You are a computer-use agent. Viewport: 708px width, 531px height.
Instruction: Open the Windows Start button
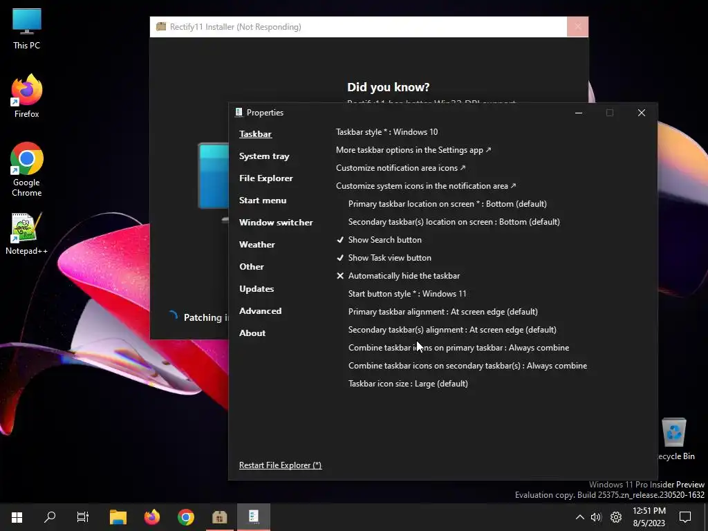point(17,517)
